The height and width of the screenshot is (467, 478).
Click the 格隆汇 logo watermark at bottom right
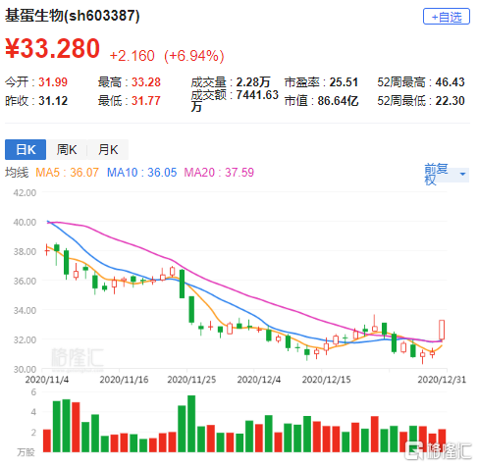tap(438, 451)
